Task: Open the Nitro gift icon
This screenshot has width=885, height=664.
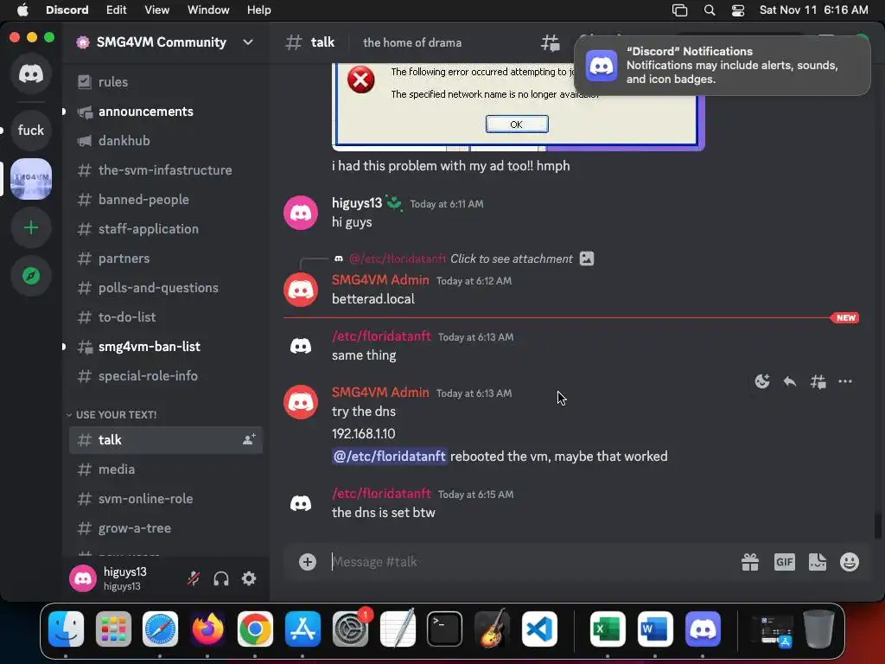Action: [750, 562]
